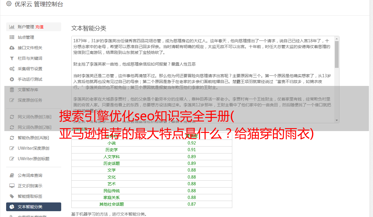
Task: Open UWriter深度原创 sidebar entry
Action: [34, 148]
